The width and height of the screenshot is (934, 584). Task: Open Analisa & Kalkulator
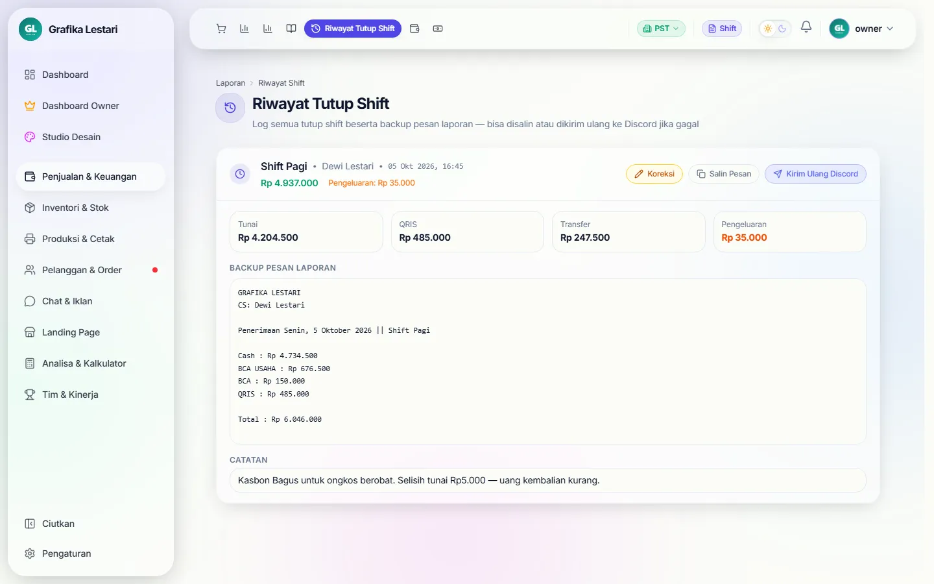(x=91, y=363)
